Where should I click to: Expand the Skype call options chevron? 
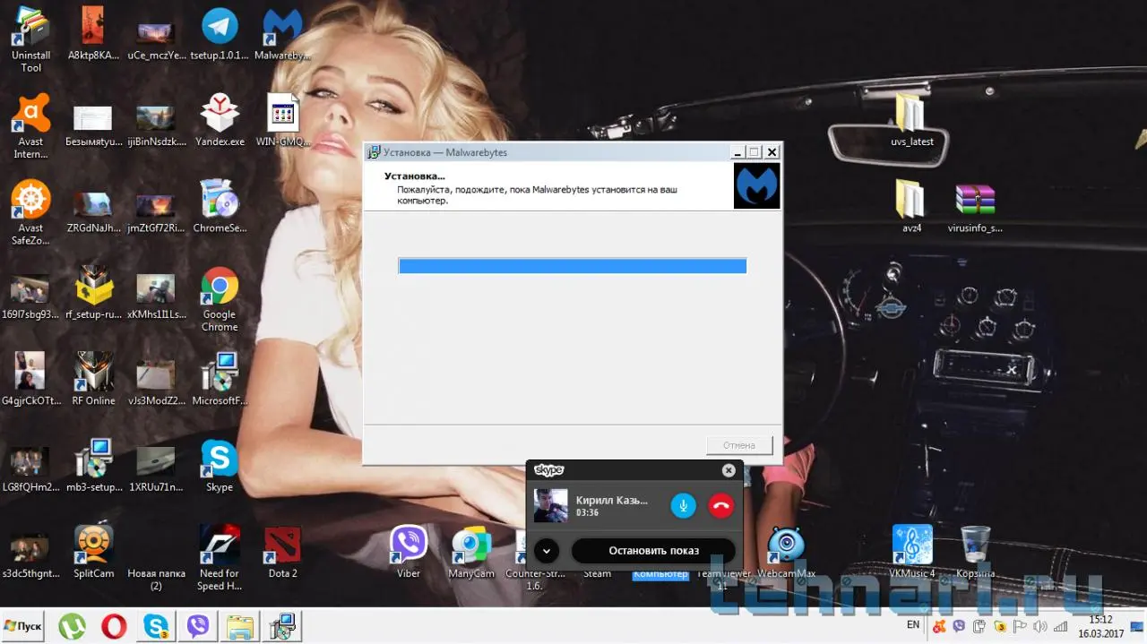(x=547, y=550)
